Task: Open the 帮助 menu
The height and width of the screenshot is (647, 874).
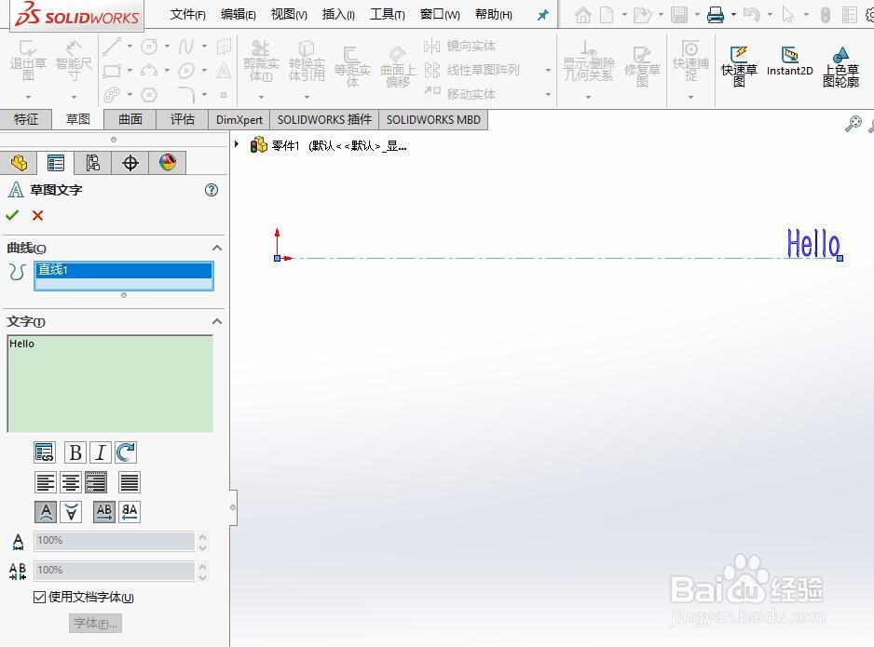Action: coord(493,15)
